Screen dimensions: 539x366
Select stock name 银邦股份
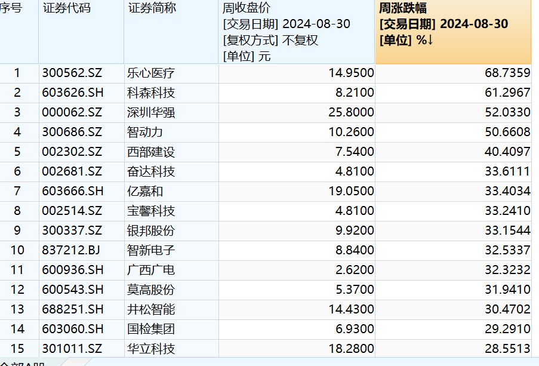pyautogui.click(x=151, y=230)
